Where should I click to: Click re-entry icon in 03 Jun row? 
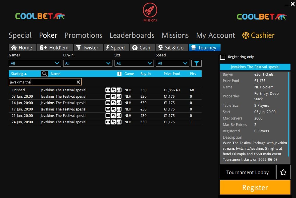113,97
